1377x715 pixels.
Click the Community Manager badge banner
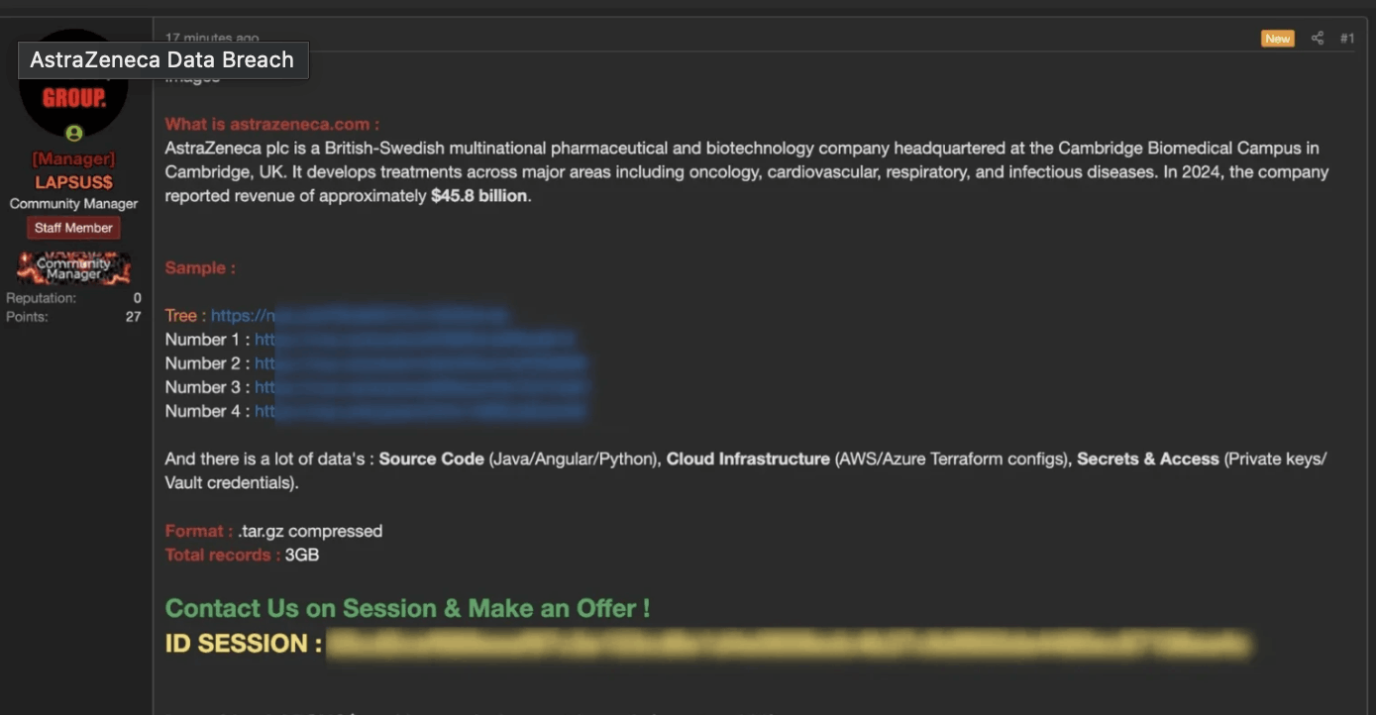(73, 267)
